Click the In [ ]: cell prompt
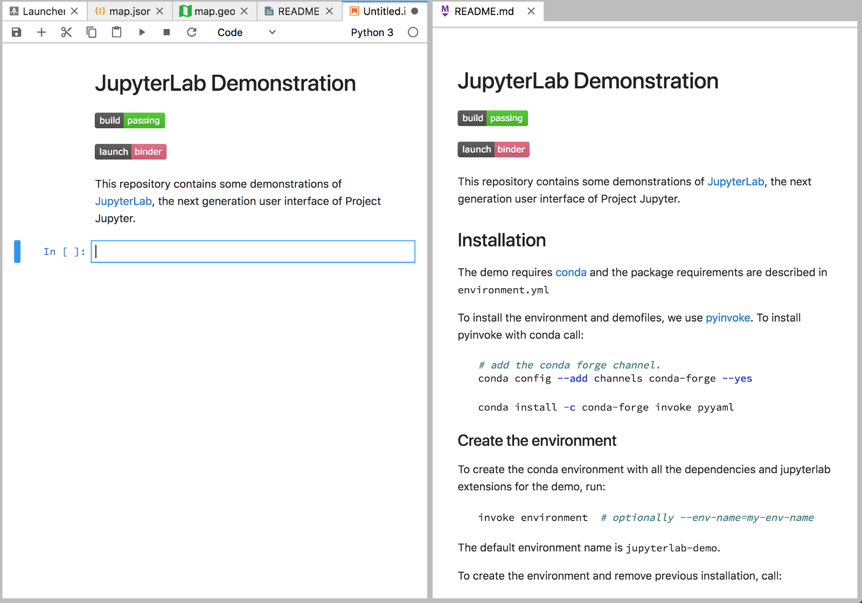Viewport: 862px width, 603px height. [64, 252]
